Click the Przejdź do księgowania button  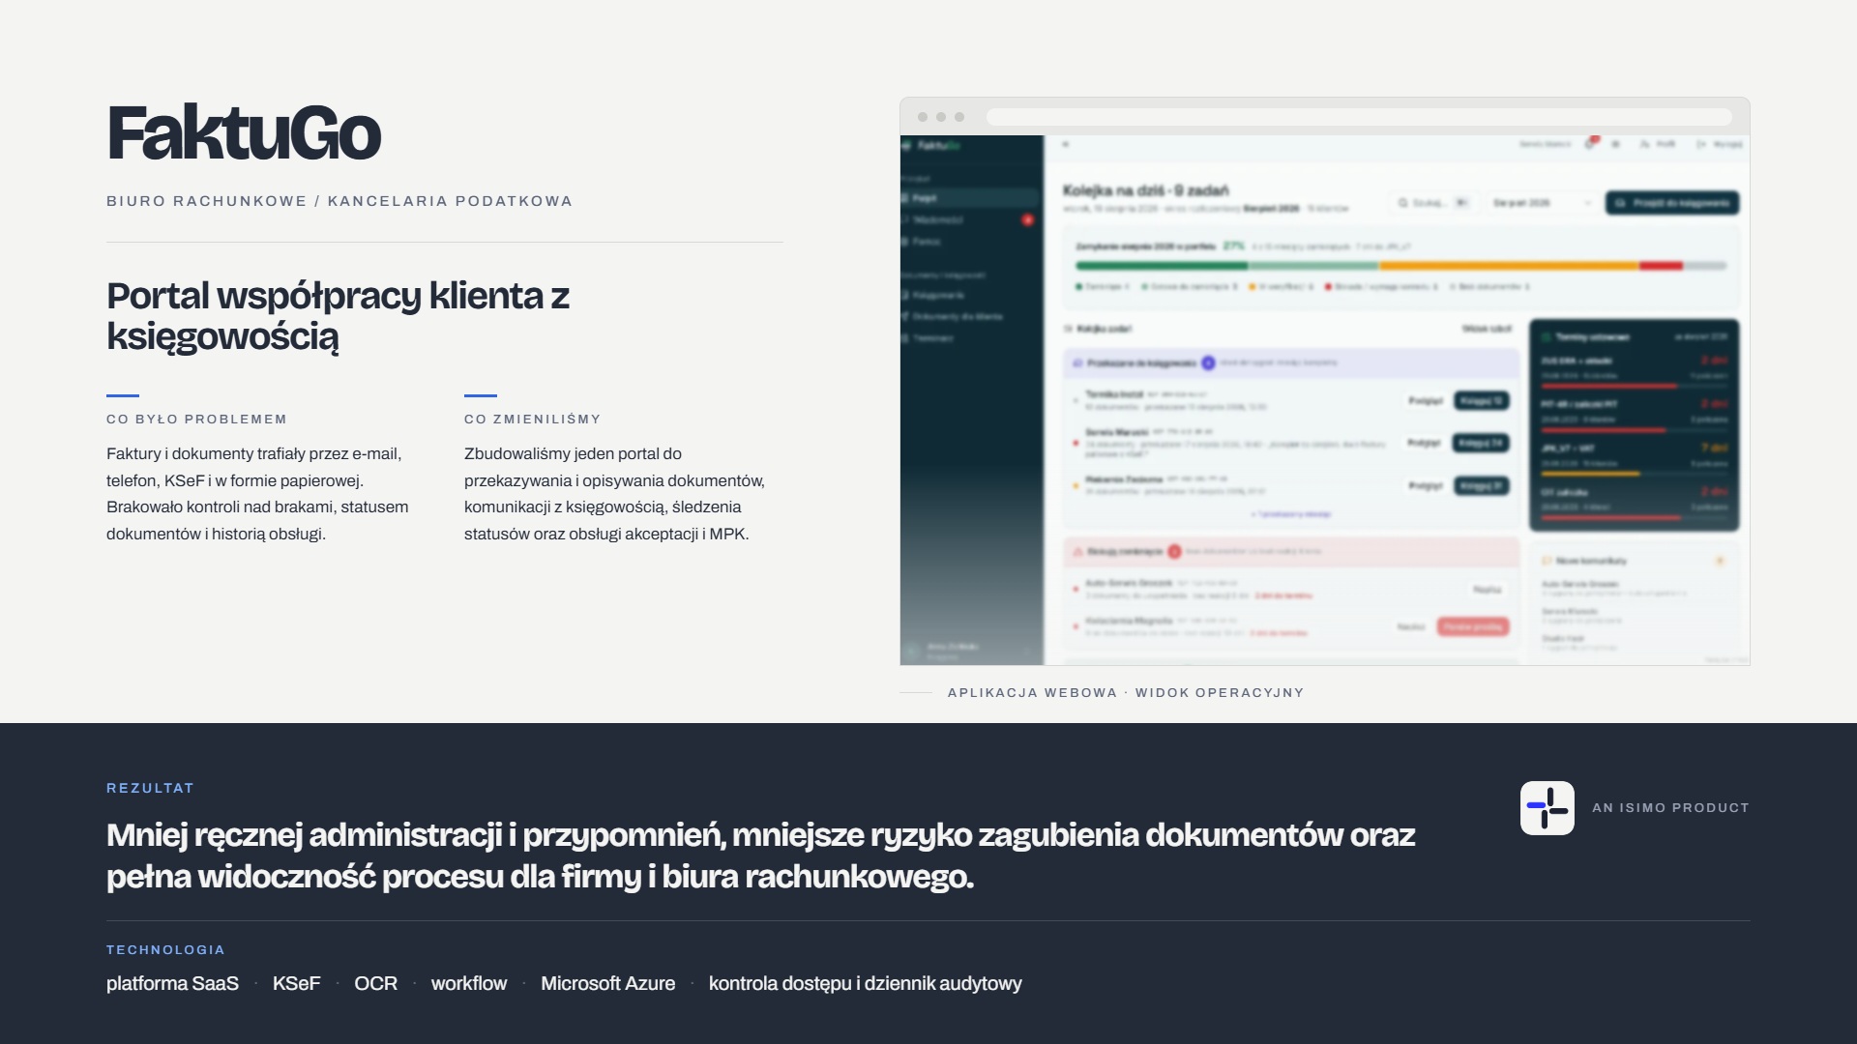tap(1672, 203)
